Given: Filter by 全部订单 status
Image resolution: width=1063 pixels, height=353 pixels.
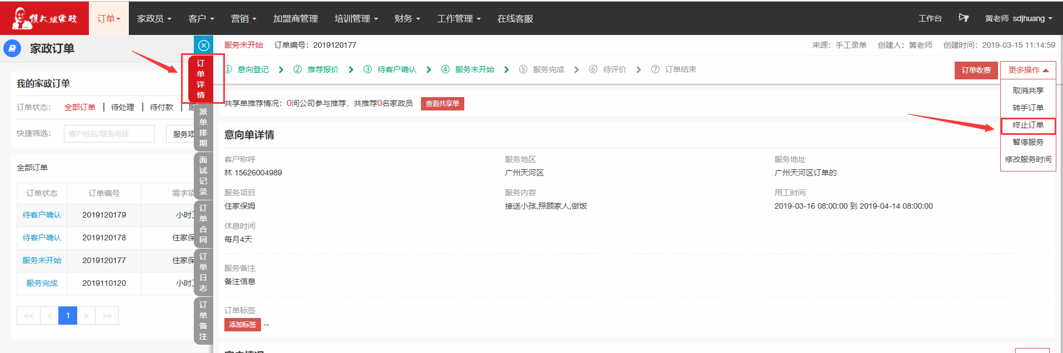Looking at the screenshot, I should coord(80,107).
